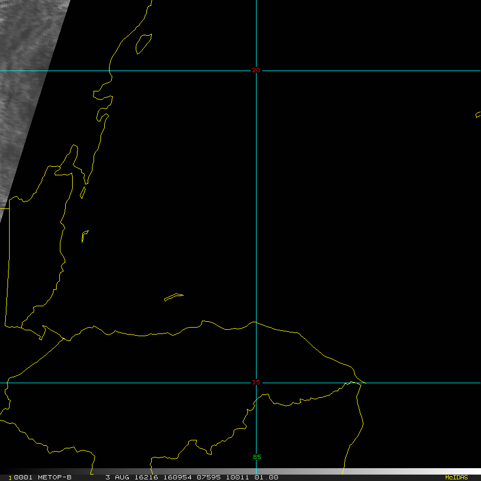Viewport: 481px width, 481px height.
Task: Click the 10011 value in status bar
Action: point(236,477)
